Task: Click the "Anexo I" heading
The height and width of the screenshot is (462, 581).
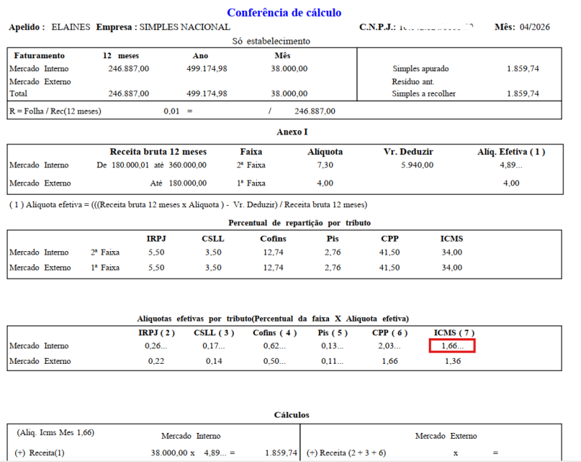Action: point(292,132)
